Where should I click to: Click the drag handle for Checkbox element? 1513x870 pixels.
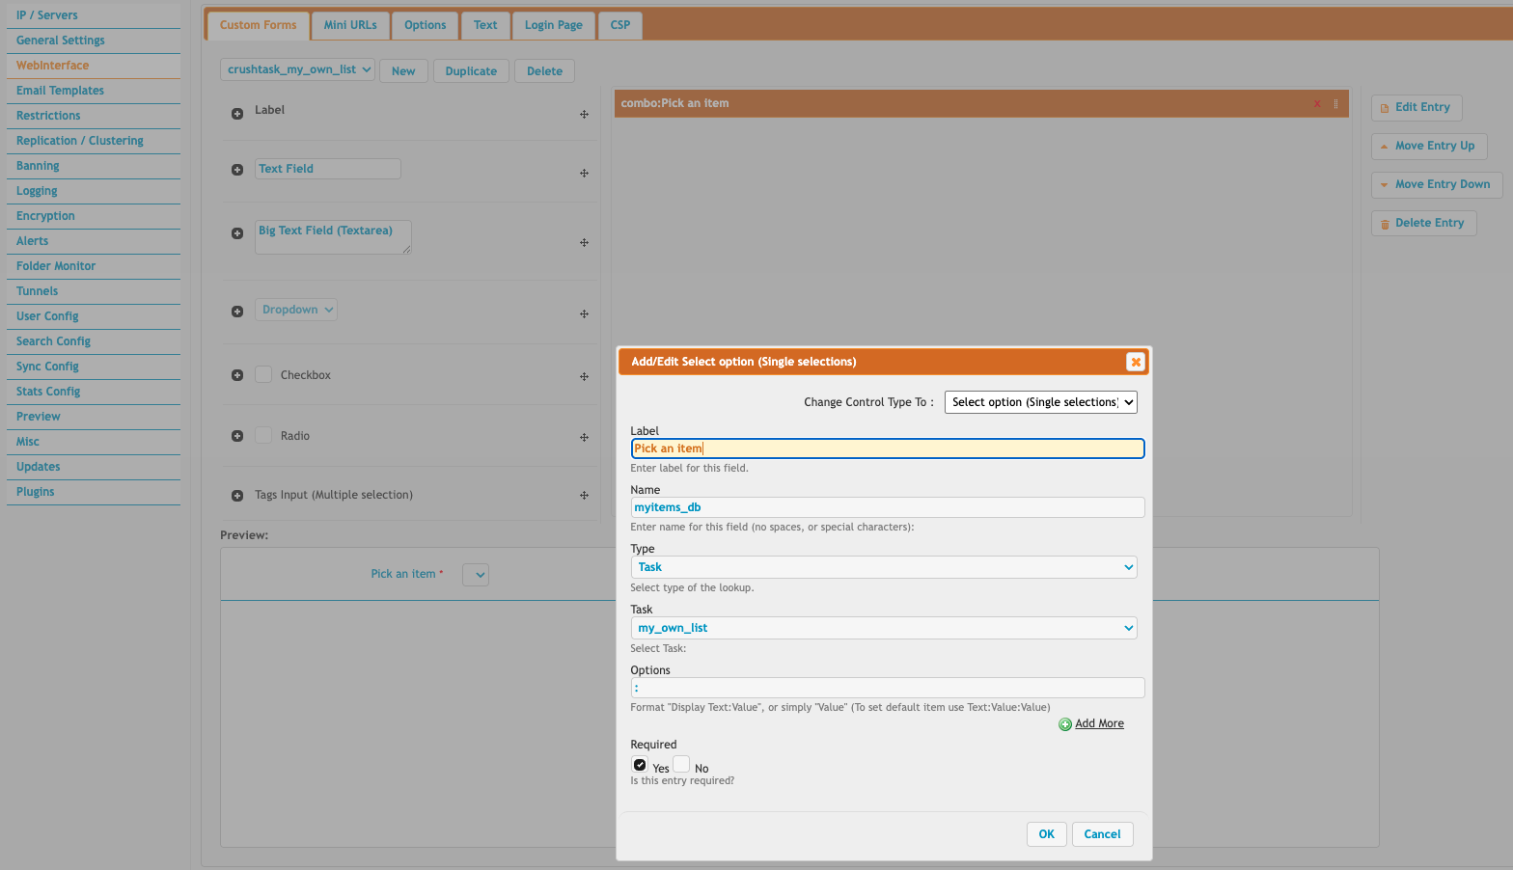(584, 376)
